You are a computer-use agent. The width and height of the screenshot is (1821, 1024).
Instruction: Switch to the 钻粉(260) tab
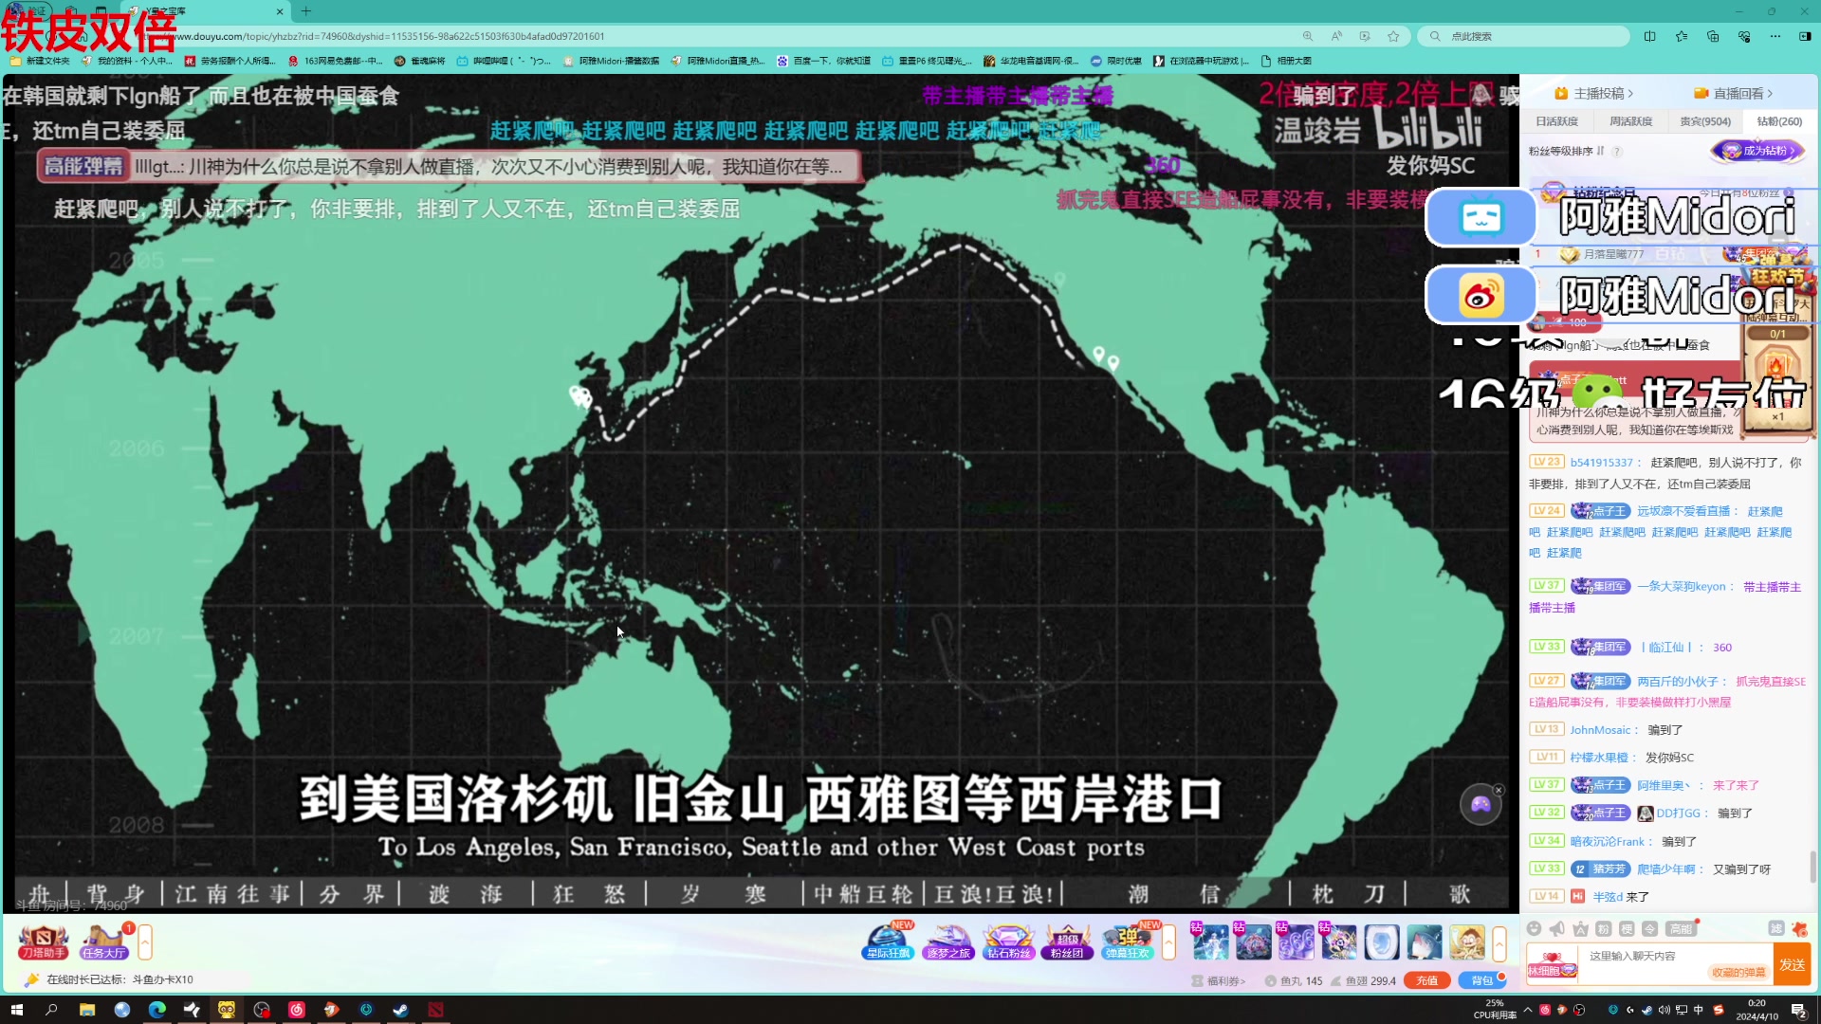(1779, 121)
